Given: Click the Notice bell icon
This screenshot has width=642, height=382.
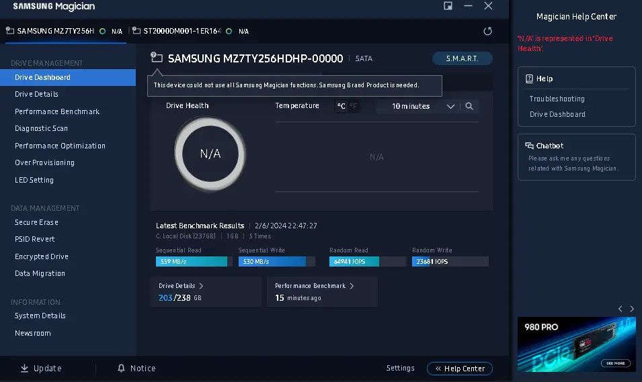Looking at the screenshot, I should tap(121, 368).
